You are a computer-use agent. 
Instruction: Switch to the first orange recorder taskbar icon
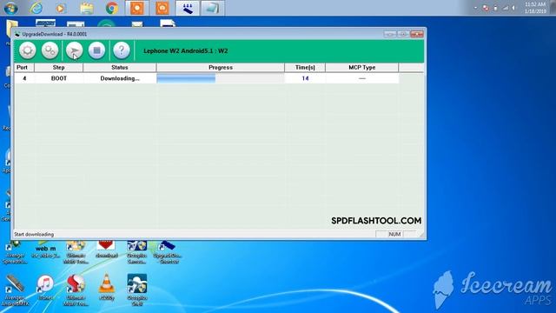click(137, 8)
